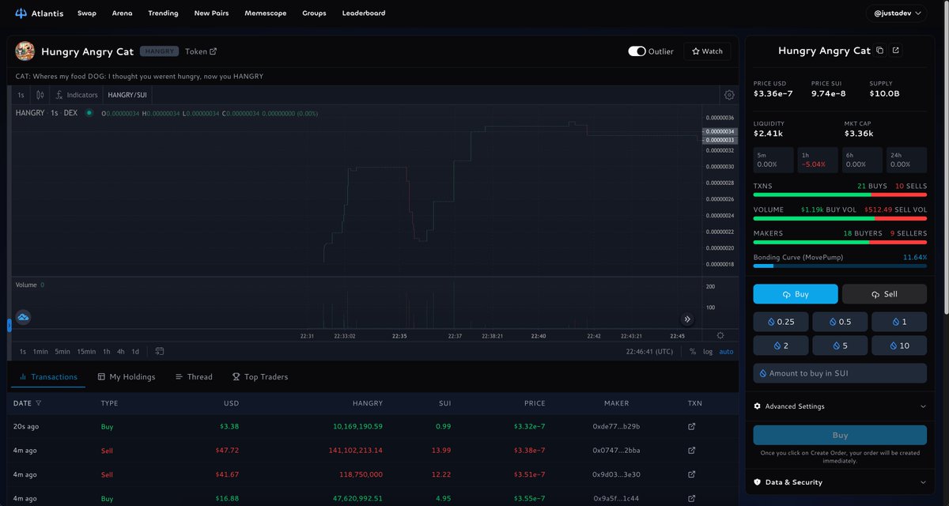Click the Watch star button
This screenshot has height=506, width=949.
point(707,51)
